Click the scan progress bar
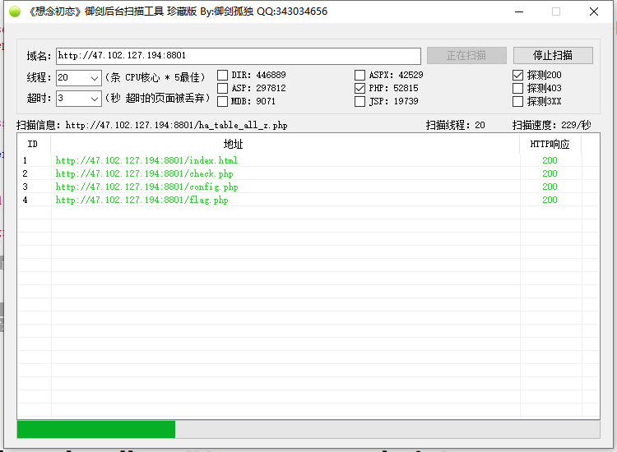Screen dimensions: 617x452 (308, 429)
